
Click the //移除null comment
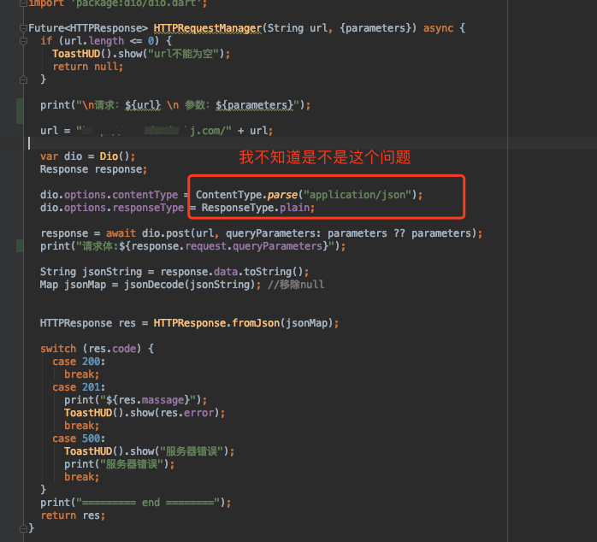296,285
